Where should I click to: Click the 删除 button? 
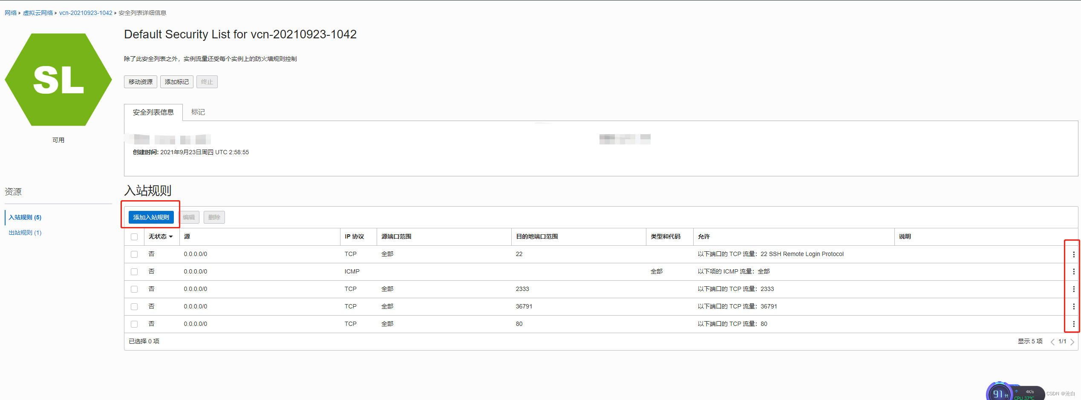click(x=214, y=217)
